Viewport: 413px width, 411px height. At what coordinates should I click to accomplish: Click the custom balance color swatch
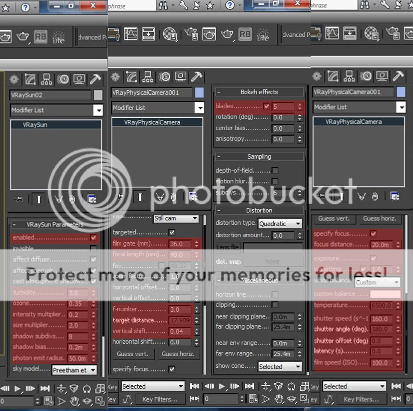(385, 294)
